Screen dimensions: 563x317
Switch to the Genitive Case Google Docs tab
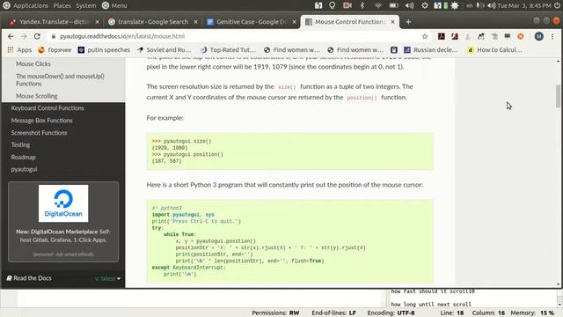pyautogui.click(x=252, y=22)
